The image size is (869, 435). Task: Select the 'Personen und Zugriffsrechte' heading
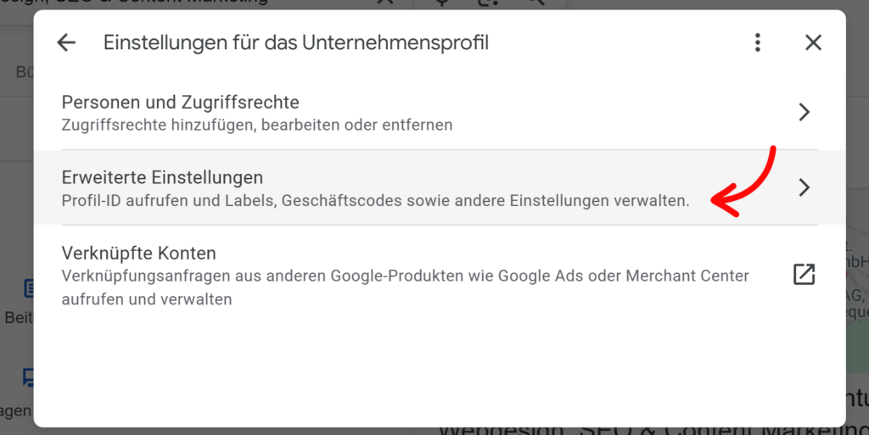point(180,103)
